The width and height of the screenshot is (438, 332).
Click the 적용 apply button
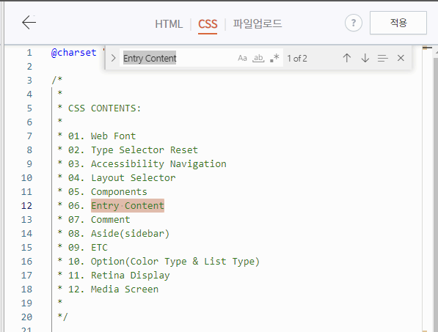point(398,23)
